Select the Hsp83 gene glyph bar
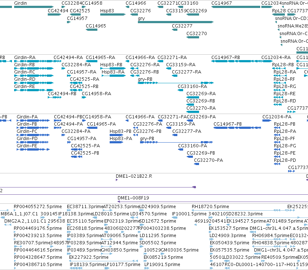Viewport: 308px width, 270px height. pos(113,14)
